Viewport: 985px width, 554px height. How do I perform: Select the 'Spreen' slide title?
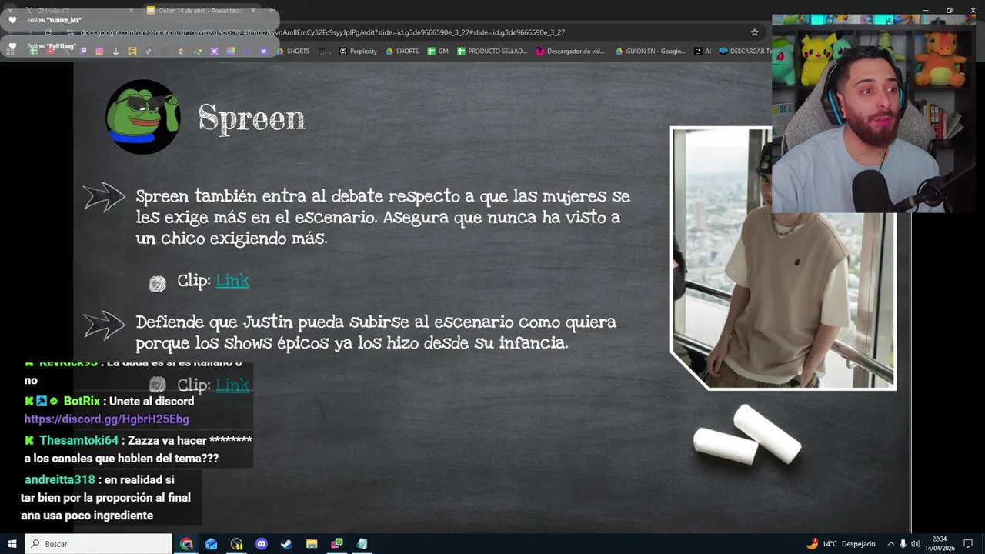tap(252, 118)
